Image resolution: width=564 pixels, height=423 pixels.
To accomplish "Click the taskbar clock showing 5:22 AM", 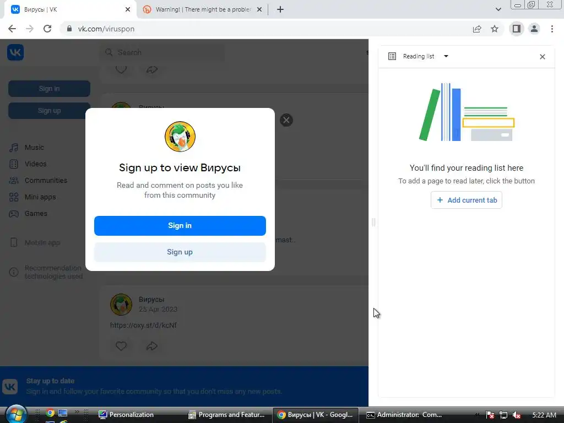I will coord(544,415).
